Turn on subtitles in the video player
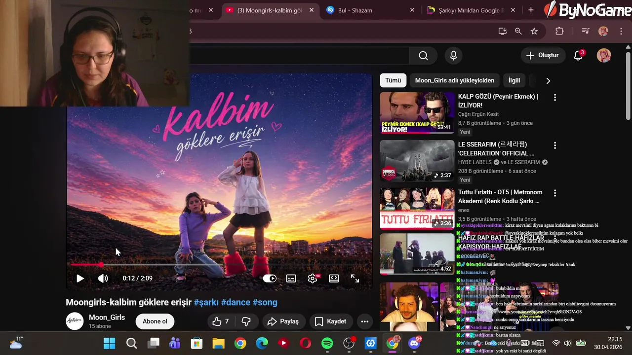 click(x=291, y=279)
